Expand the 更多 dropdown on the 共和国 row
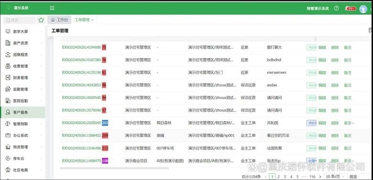 349,123
